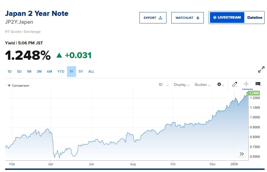Click the plus icon beside Comparison
This screenshot has height=172, width=267.
9,86
